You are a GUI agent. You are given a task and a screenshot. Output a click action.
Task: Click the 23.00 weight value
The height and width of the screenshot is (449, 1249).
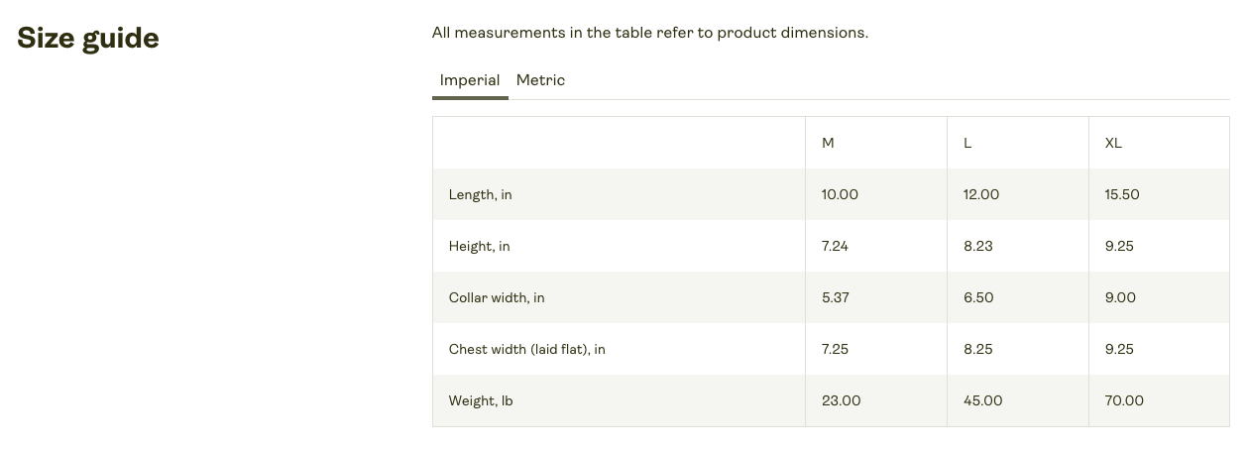coord(841,400)
